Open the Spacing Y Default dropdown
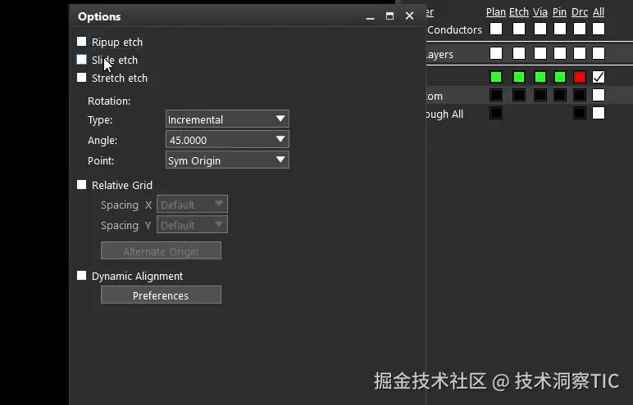Viewport: 633px width, 405px height. [192, 225]
